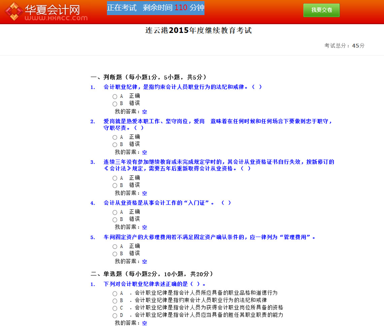This screenshot has width=384, height=328.
Task: Click the 华夏会计网 logo icon
Action: (x=14, y=11)
